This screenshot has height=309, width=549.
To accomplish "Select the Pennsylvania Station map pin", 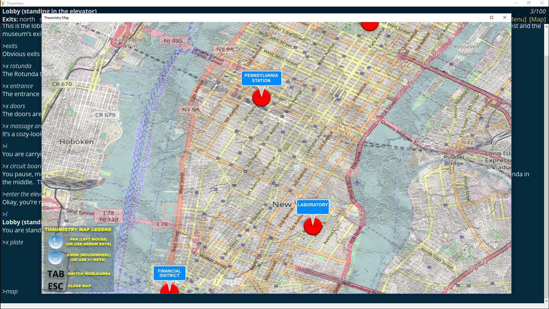I will click(x=261, y=97).
